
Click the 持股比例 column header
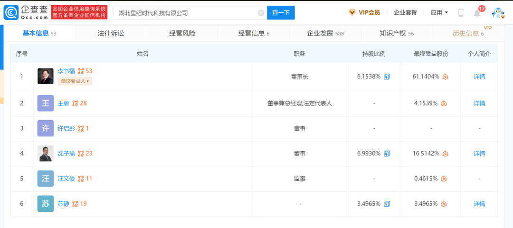[374, 54]
